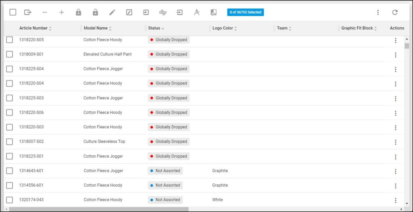Image resolution: width=413 pixels, height=212 pixels.
Task: Toggle the Status column sort chevron
Action: tap(163, 29)
